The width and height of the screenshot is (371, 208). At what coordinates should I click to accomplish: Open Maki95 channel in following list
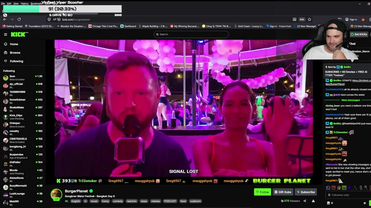coord(23,203)
